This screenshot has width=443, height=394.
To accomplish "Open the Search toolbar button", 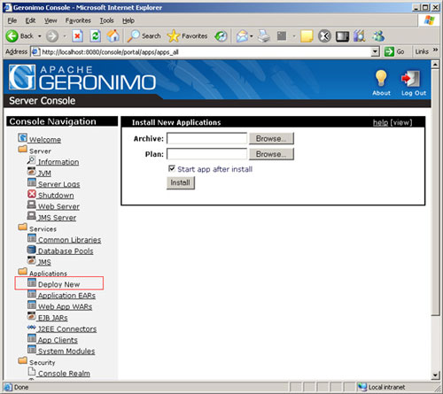I will tap(144, 36).
